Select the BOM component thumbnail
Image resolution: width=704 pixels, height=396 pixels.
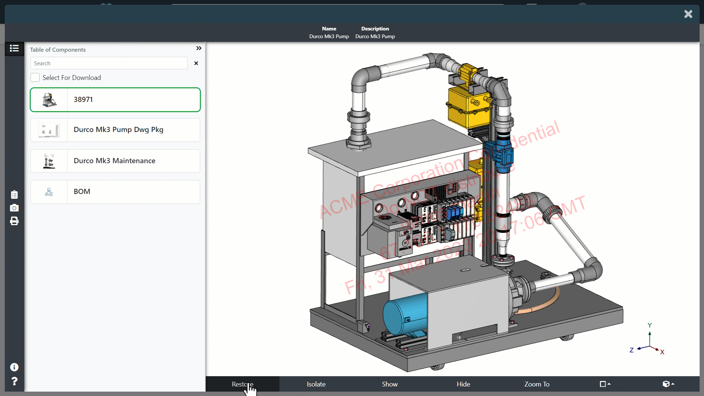click(49, 191)
